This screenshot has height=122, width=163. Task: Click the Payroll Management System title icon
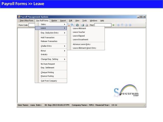coord(19,17)
